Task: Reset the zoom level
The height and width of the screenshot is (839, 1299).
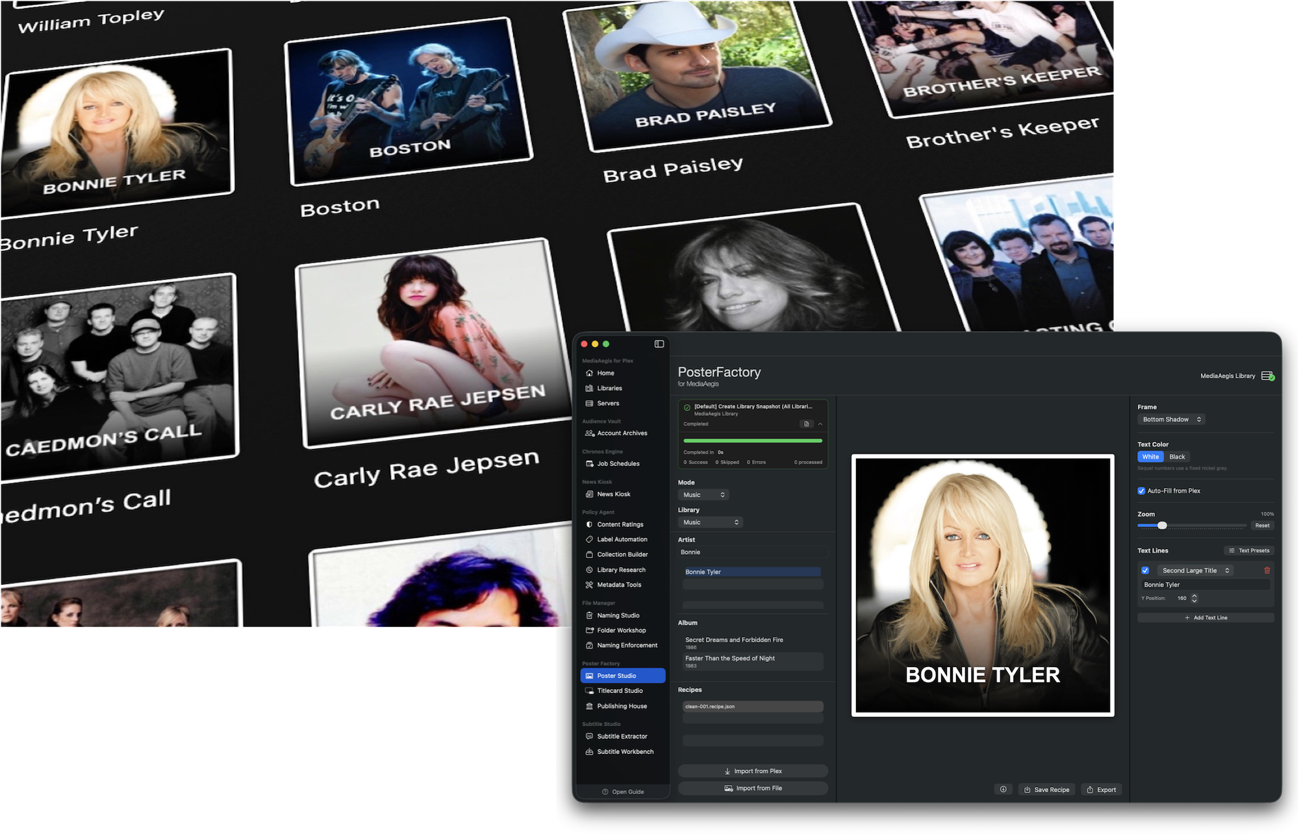Action: click(x=1262, y=526)
